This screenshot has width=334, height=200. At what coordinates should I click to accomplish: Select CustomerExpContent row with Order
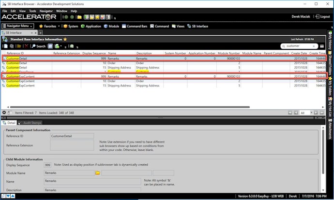pyautogui.click(x=164, y=81)
